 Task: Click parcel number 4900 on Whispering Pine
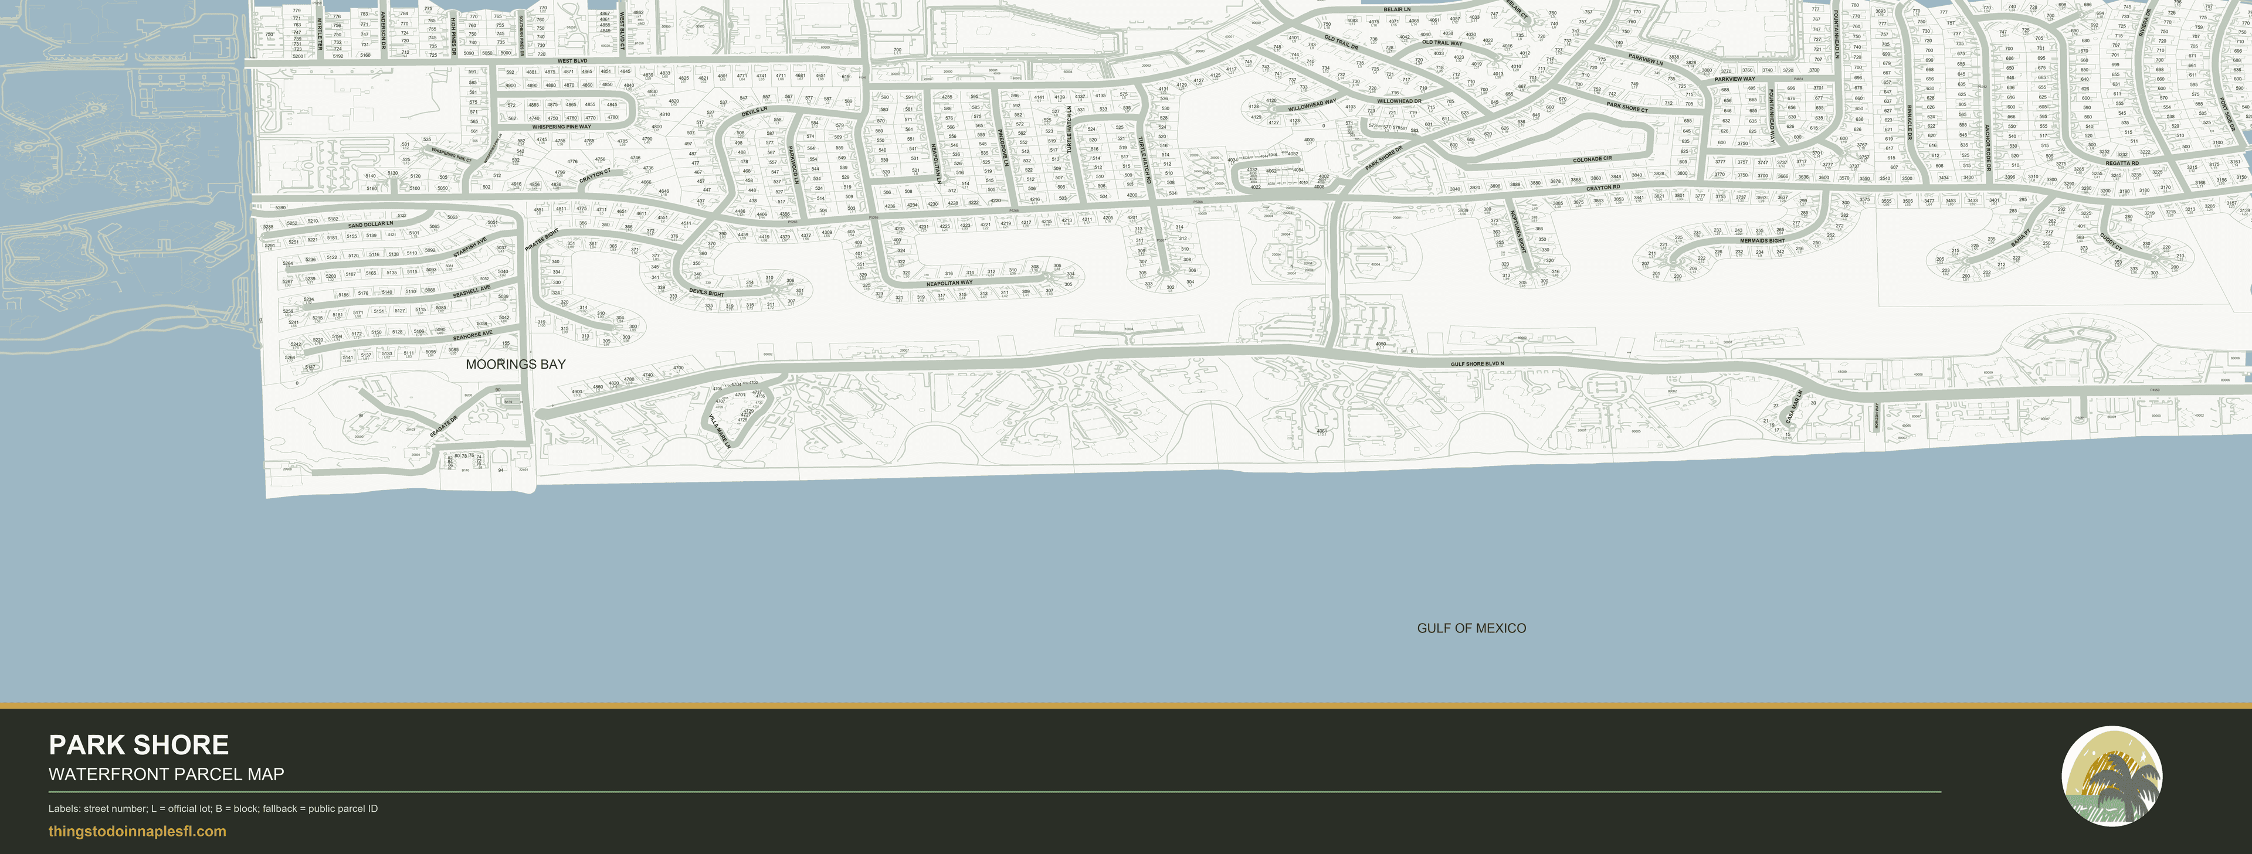point(511,86)
